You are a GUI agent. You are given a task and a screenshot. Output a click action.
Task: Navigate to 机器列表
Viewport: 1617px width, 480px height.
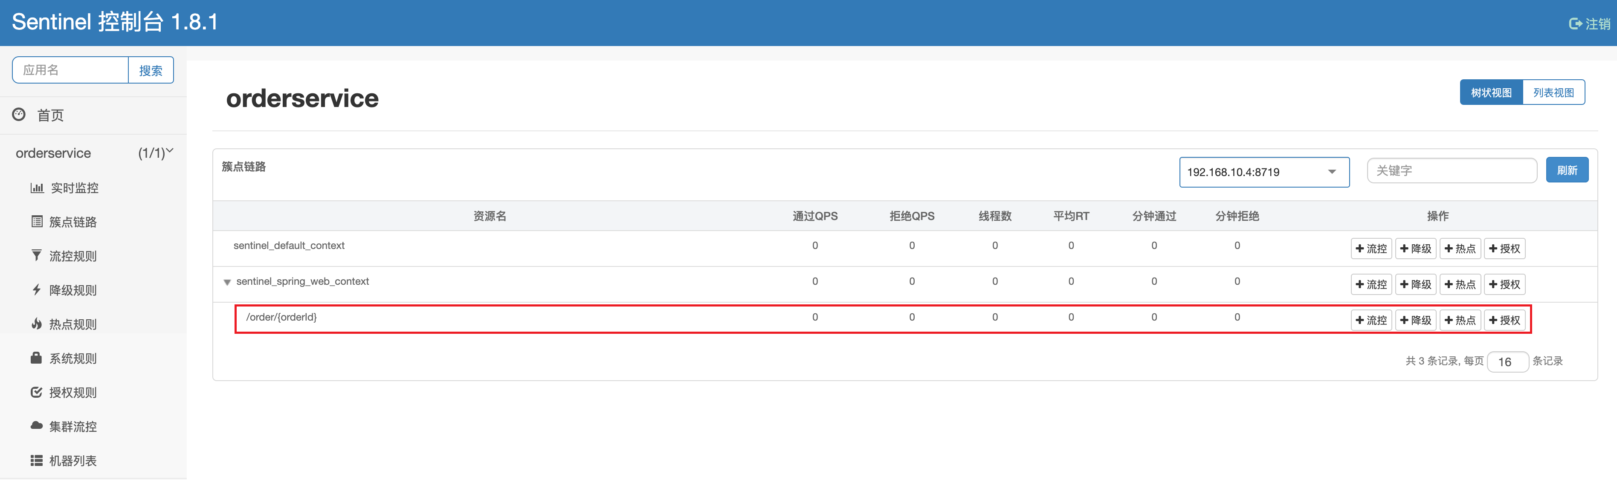click(73, 460)
